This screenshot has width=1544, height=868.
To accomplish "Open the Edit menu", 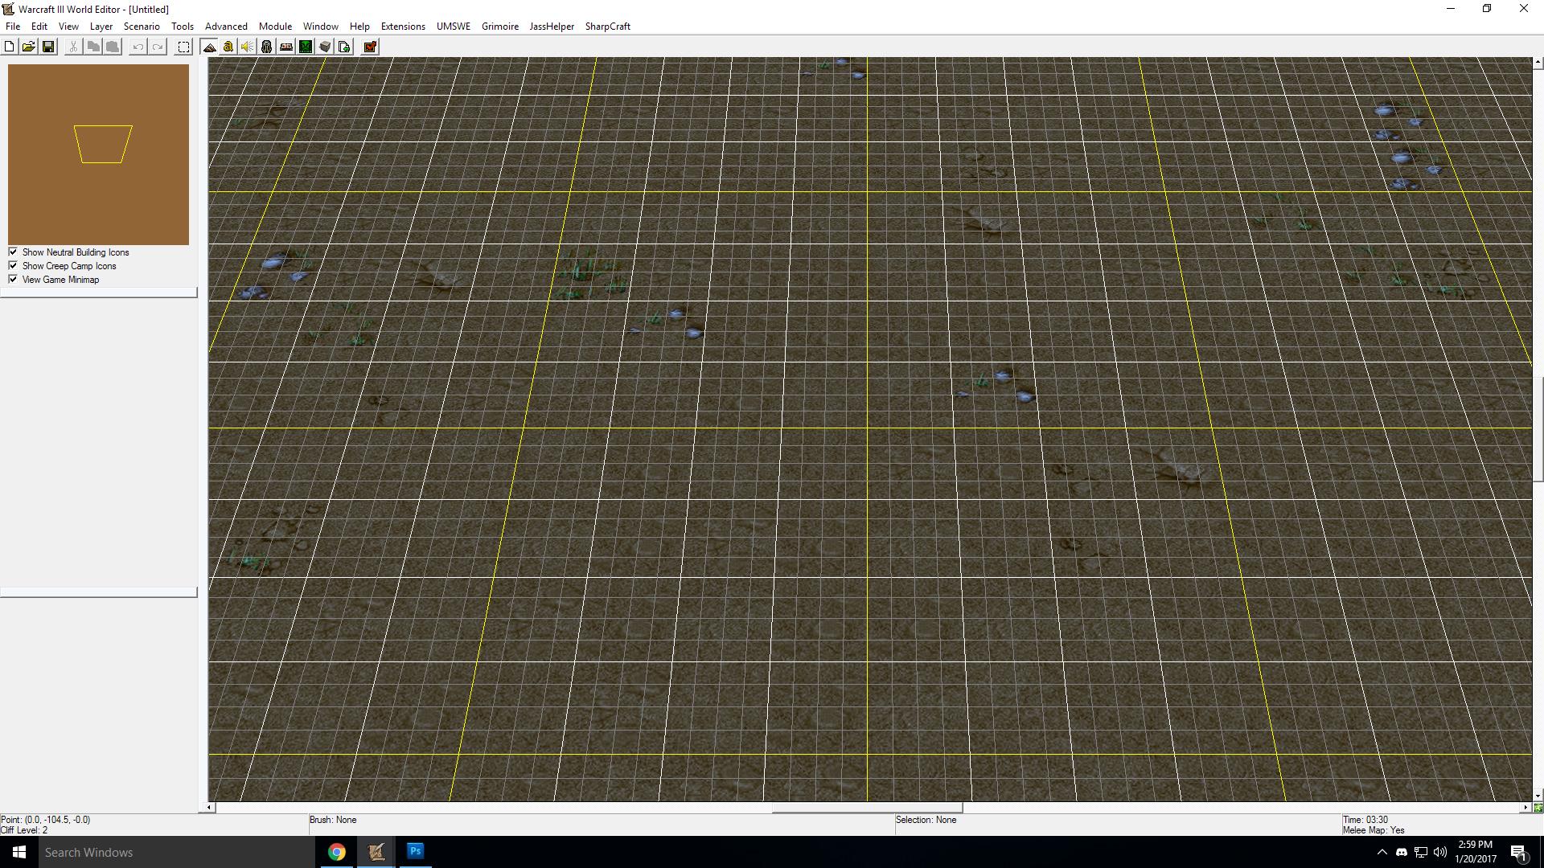I will pos(39,26).
